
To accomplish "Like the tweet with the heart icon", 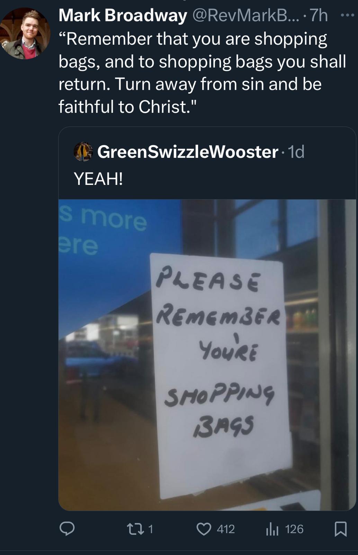I will 204,529.
